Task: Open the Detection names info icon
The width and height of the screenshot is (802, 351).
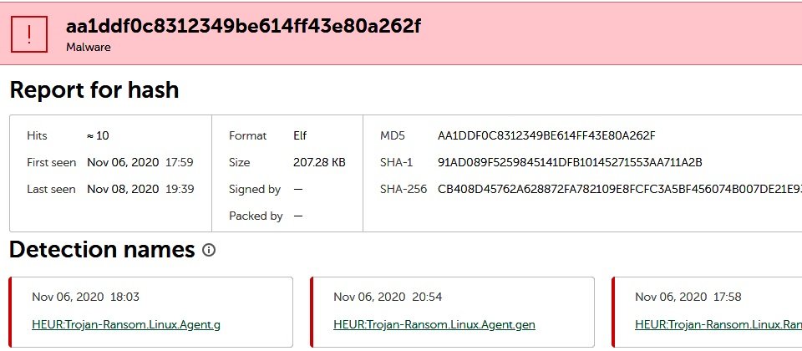Action: click(x=209, y=250)
